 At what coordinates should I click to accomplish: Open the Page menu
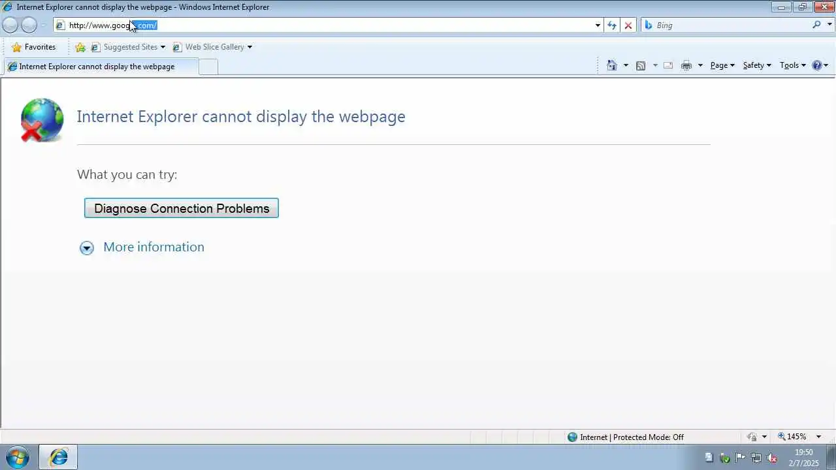[x=722, y=65]
